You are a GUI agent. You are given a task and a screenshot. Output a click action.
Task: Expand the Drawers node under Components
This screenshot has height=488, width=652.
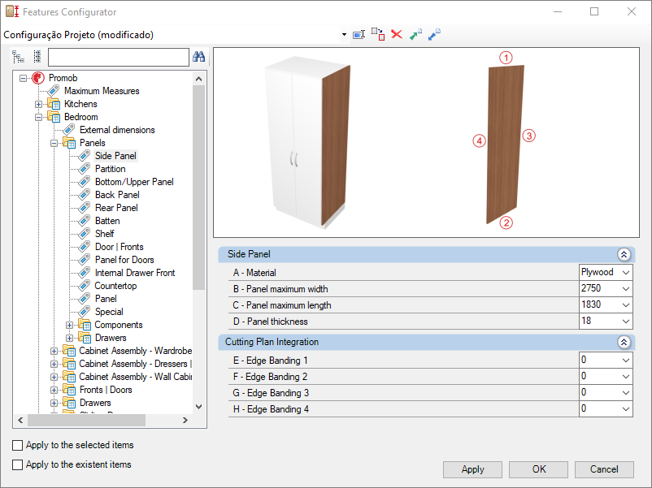click(x=69, y=338)
